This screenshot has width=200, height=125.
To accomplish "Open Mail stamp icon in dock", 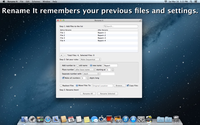I will point(55,119).
